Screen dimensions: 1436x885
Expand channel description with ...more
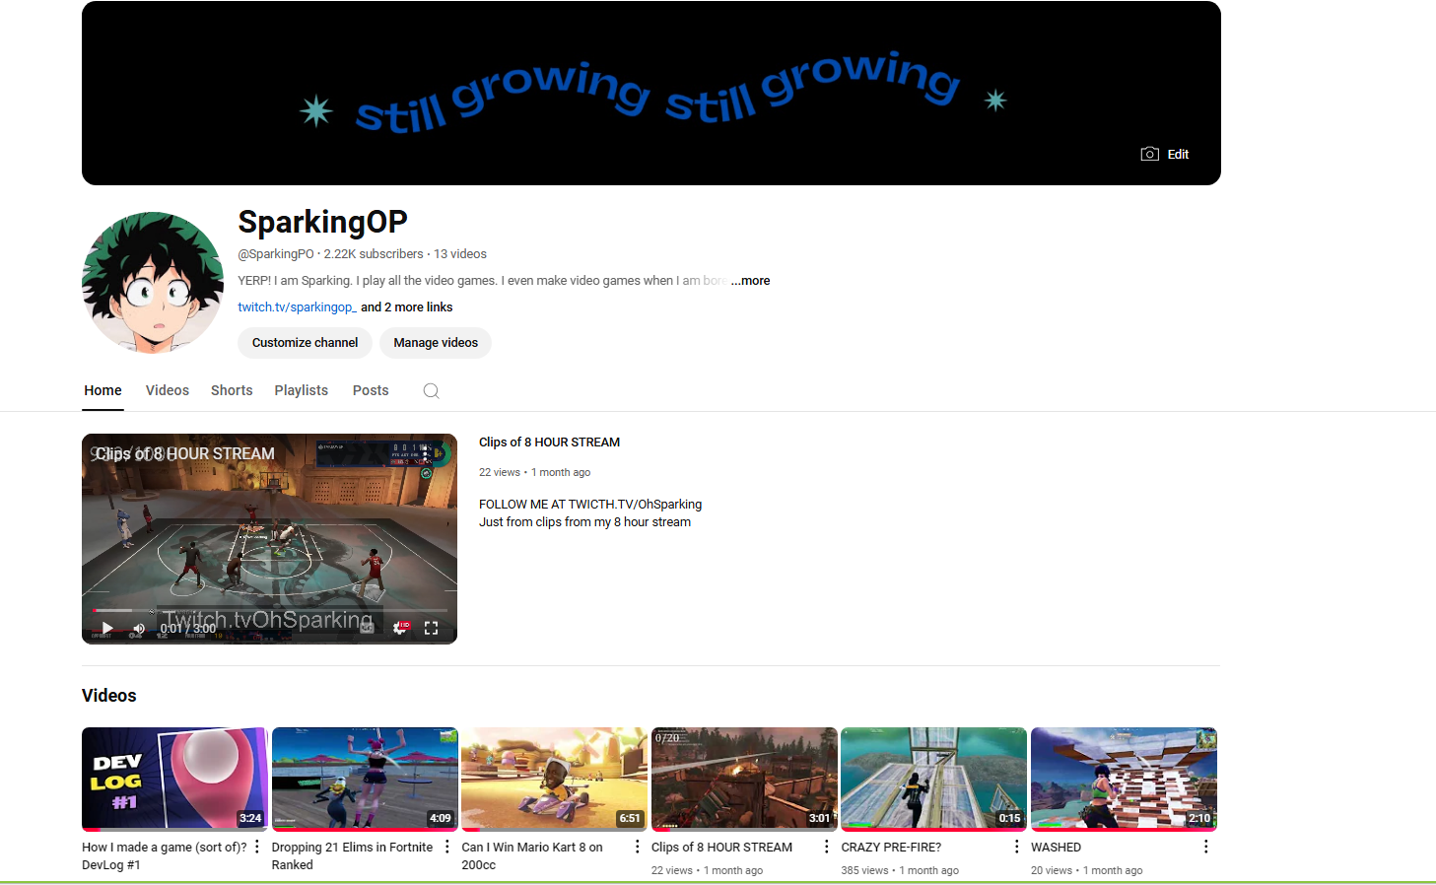click(751, 281)
